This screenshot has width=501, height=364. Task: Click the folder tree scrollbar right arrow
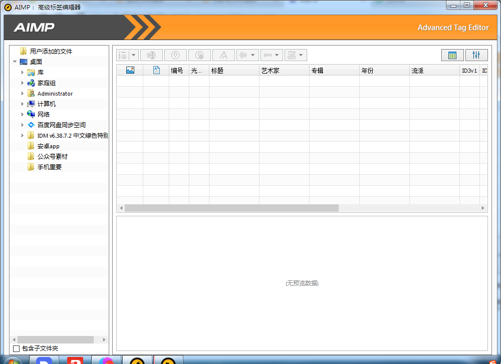click(104, 339)
